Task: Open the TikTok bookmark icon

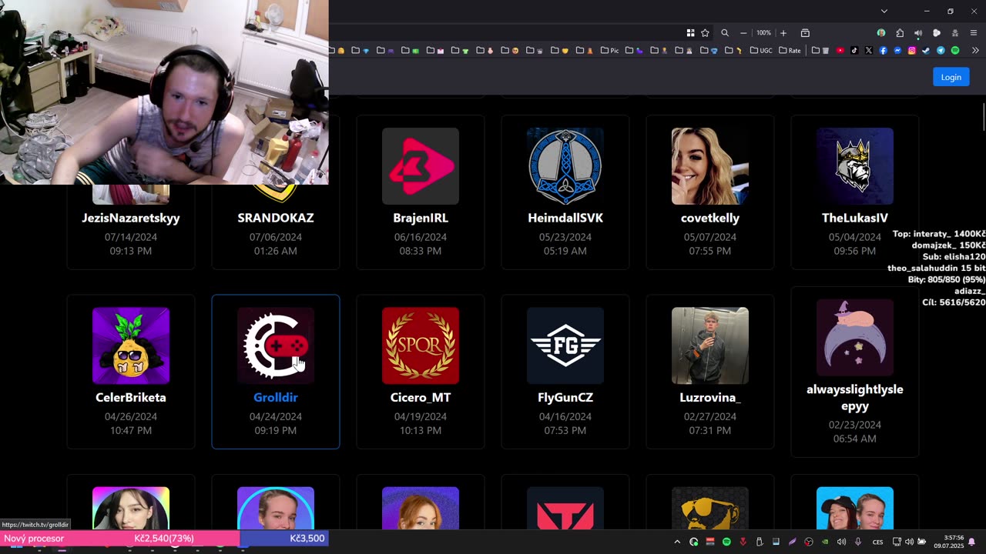Action: [x=855, y=51]
